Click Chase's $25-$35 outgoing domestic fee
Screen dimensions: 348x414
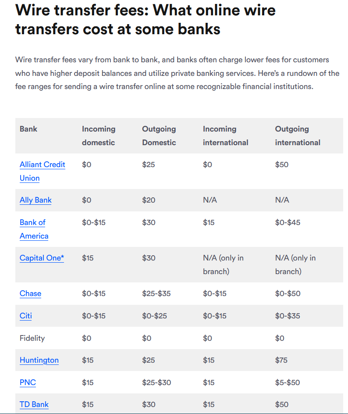point(156,293)
